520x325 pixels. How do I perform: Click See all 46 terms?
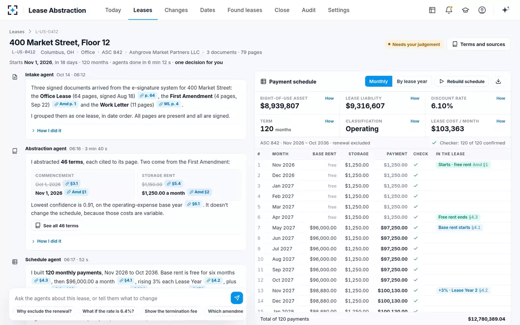click(x=57, y=225)
